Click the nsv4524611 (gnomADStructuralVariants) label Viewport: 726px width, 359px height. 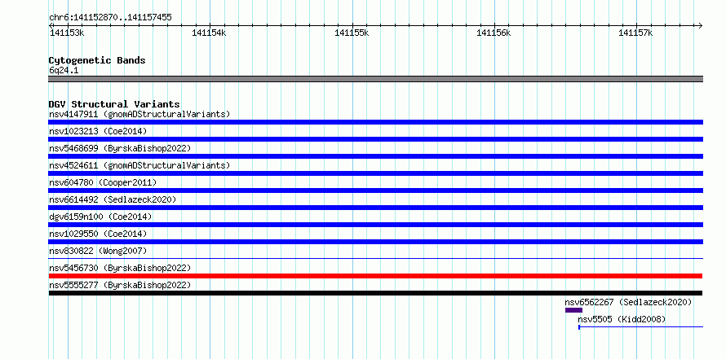click(x=139, y=165)
